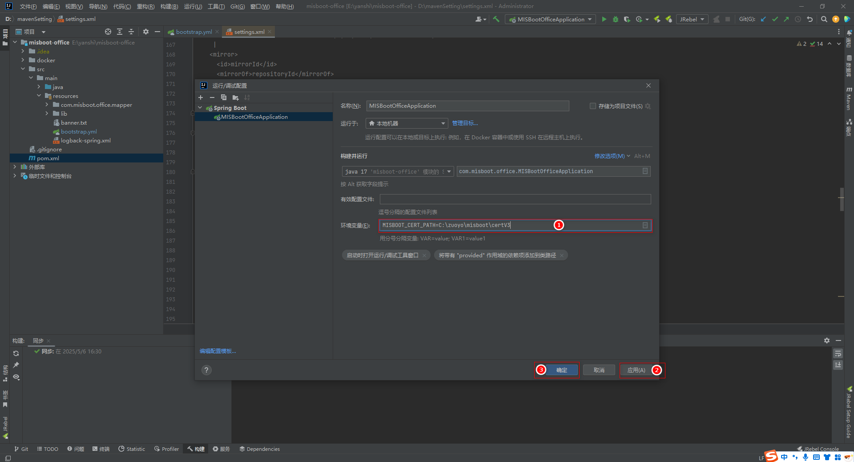Pin tab icon in build panel

pyautogui.click(x=16, y=365)
